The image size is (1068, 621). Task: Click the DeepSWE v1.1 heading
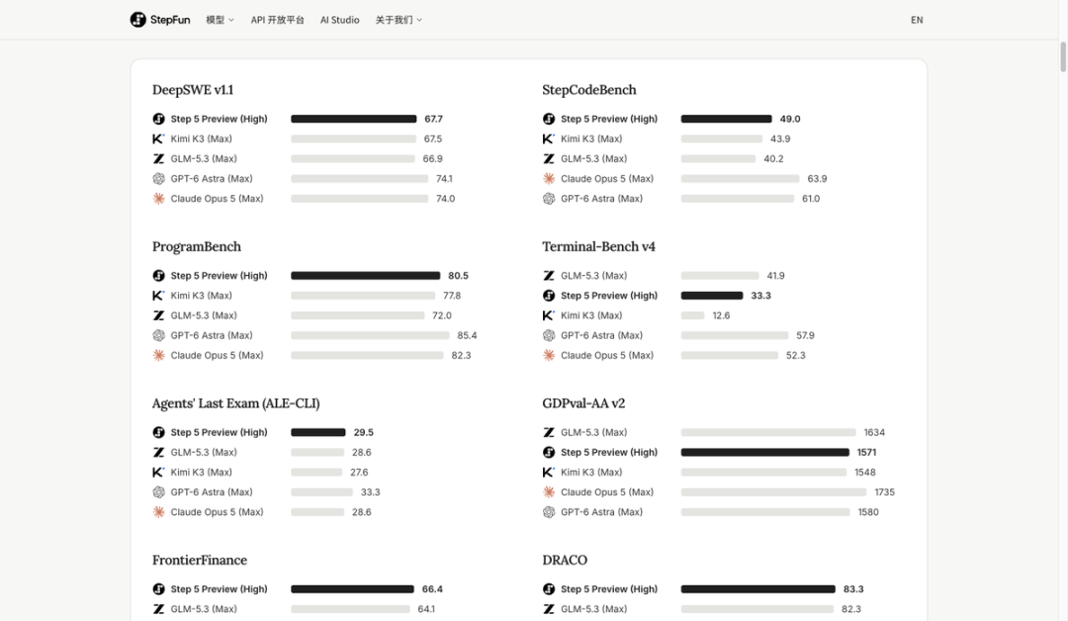tap(193, 90)
